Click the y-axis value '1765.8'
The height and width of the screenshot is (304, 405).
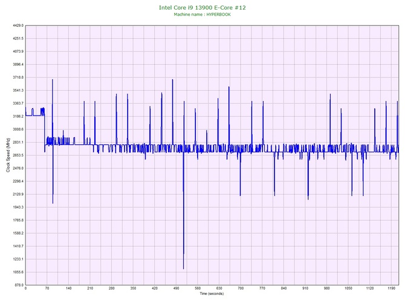pyautogui.click(x=18, y=220)
